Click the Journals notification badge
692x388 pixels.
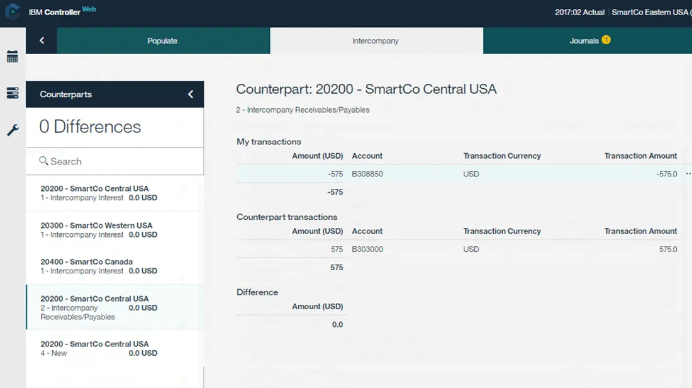tap(606, 40)
